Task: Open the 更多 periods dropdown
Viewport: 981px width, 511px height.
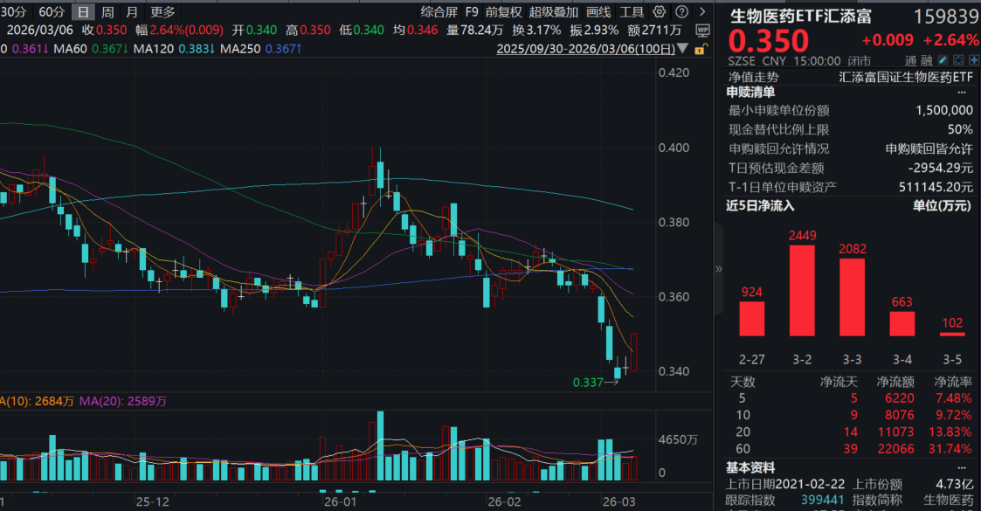Action: click(x=162, y=11)
